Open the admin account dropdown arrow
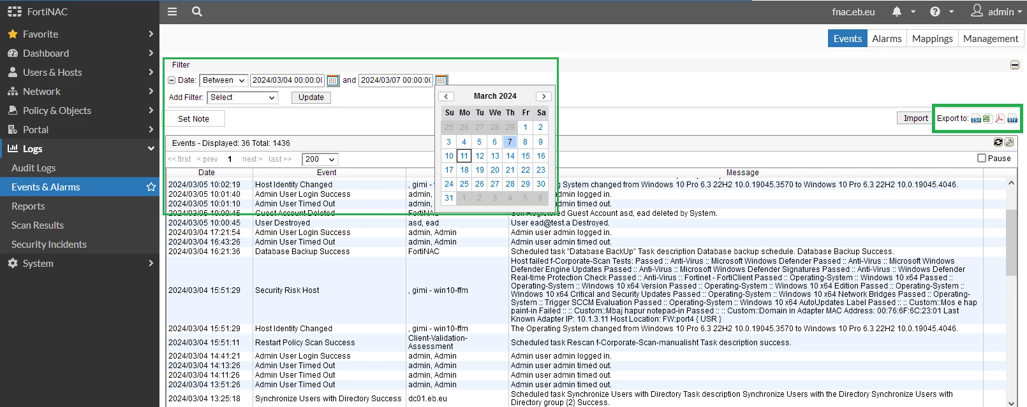The image size is (1027, 407). point(1020,11)
